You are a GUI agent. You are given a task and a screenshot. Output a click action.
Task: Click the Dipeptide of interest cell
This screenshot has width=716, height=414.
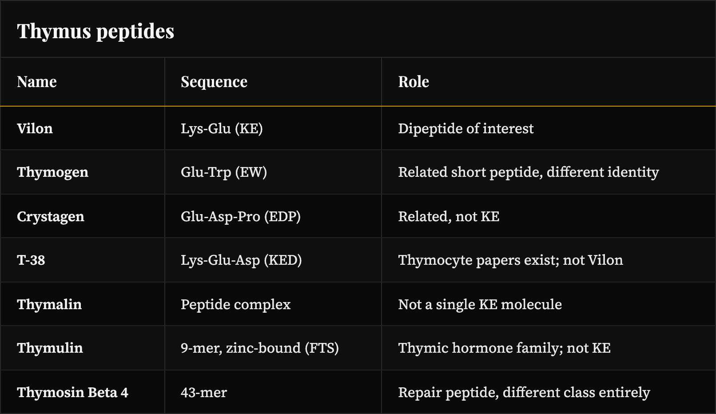(549, 128)
